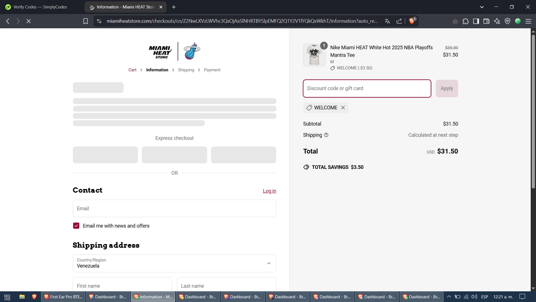The width and height of the screenshot is (536, 302).
Task: Remove the WELCOME discount code
Action: click(343, 107)
